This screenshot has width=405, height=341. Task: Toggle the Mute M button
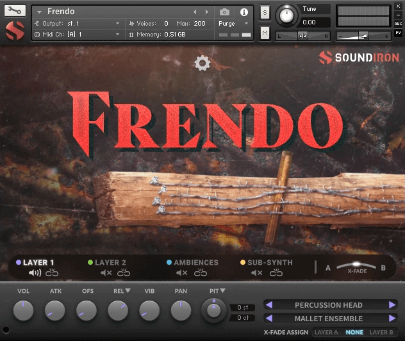(x=265, y=32)
